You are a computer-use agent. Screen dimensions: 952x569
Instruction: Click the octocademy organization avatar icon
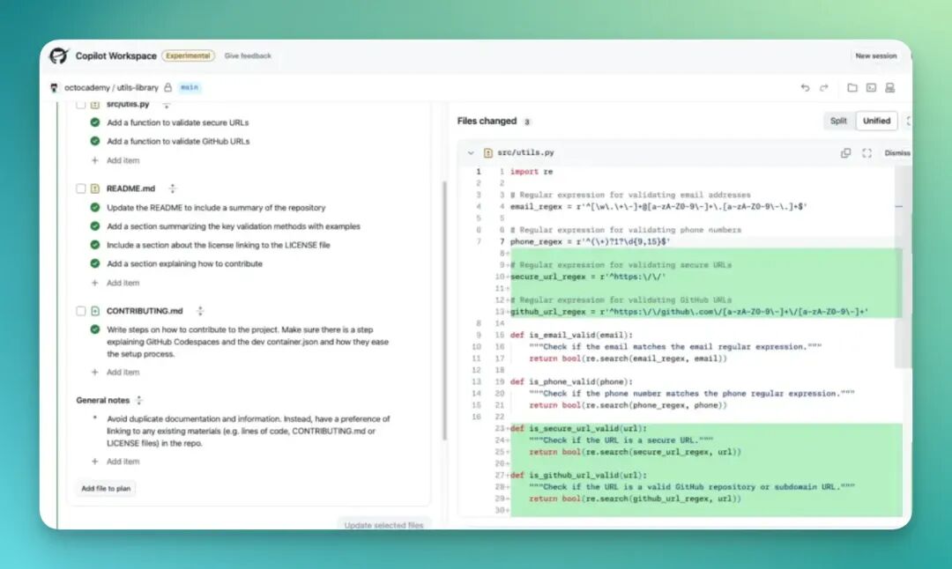[x=54, y=88]
